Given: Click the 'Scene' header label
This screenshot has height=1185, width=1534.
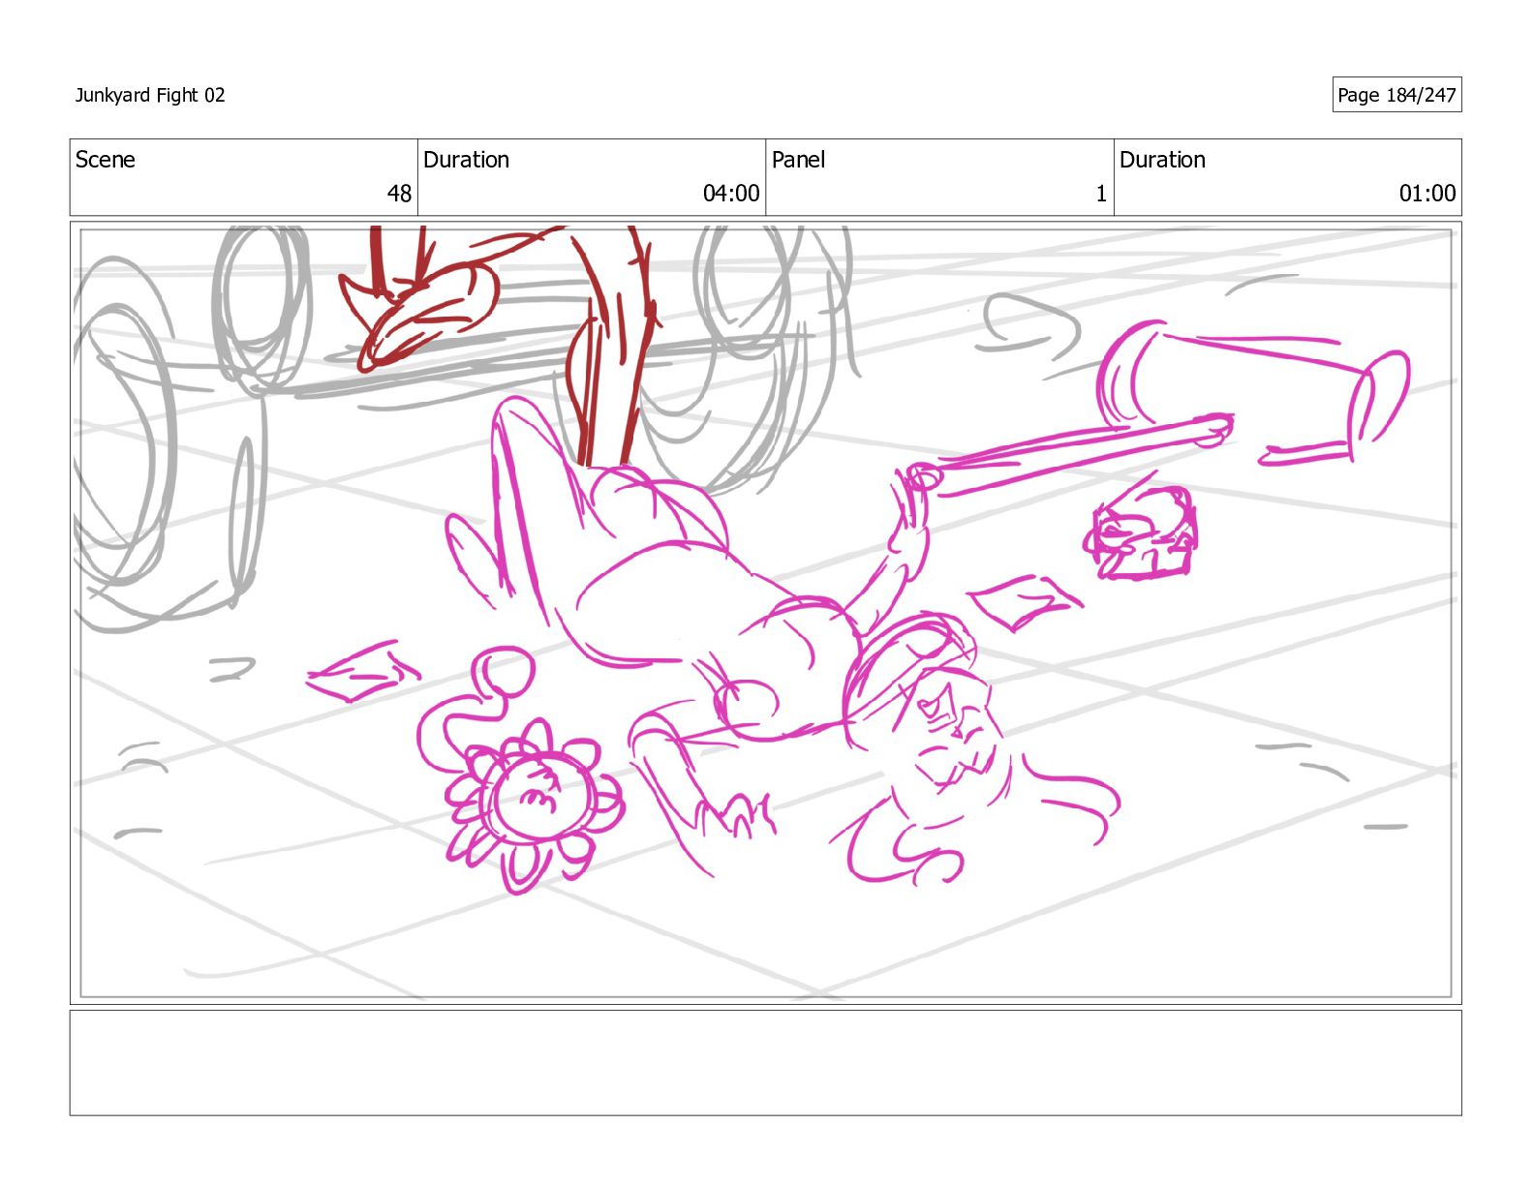Looking at the screenshot, I should coord(106,160).
